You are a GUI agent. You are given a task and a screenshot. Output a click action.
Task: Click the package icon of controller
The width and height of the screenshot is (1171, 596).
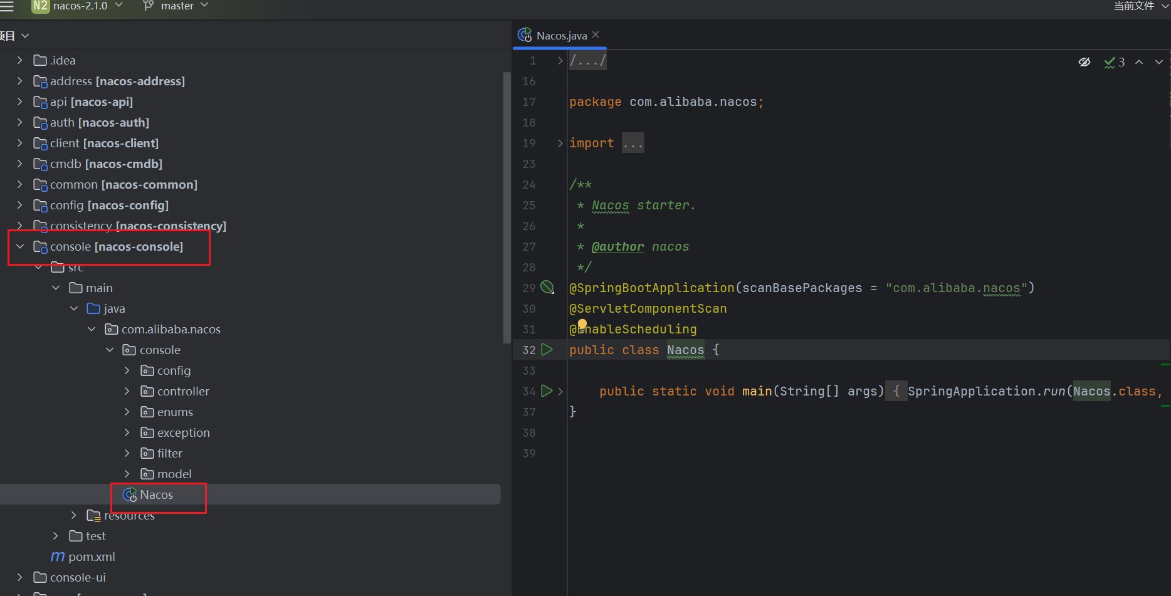pos(147,391)
